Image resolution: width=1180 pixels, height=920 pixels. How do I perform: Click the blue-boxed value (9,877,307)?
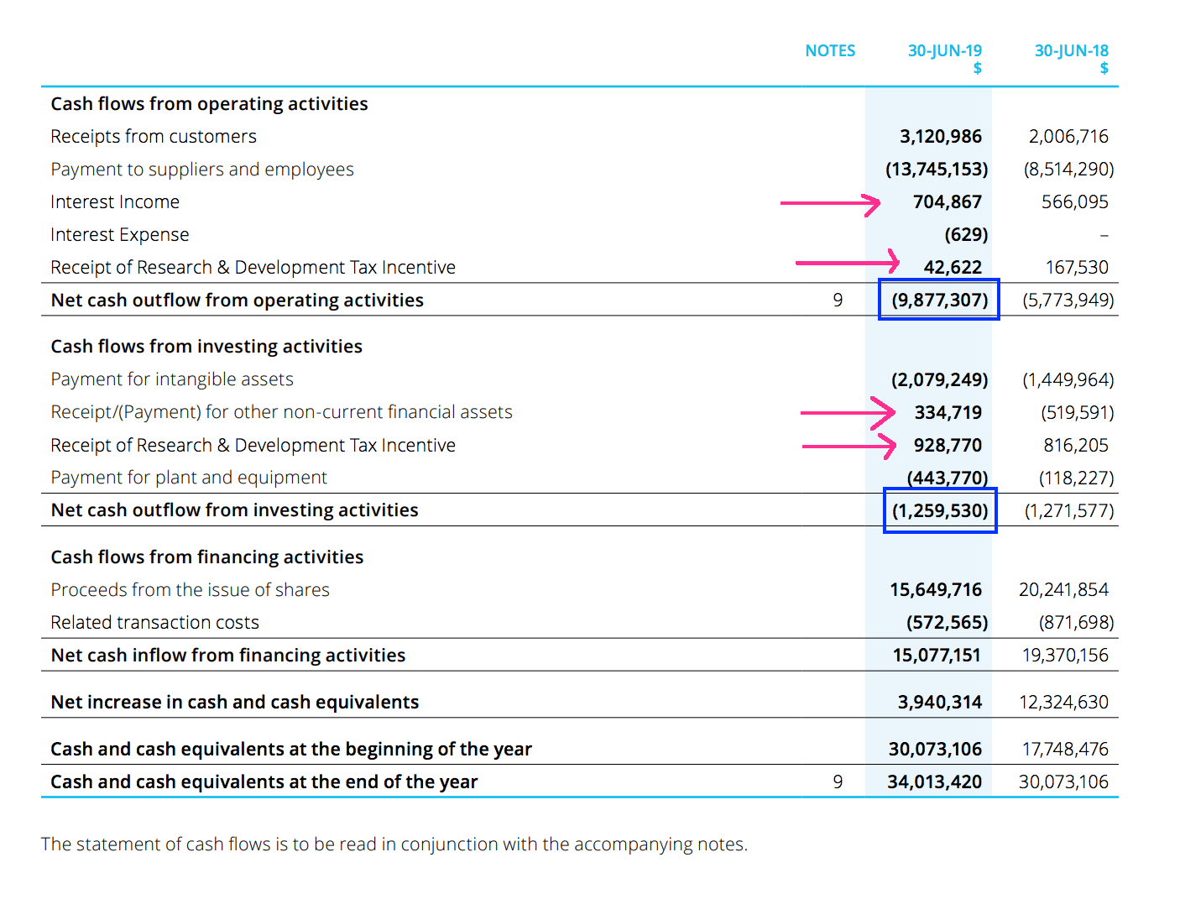click(939, 300)
